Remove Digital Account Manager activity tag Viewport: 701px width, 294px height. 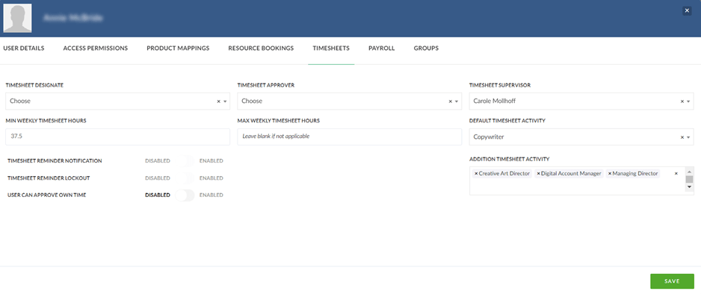538,174
